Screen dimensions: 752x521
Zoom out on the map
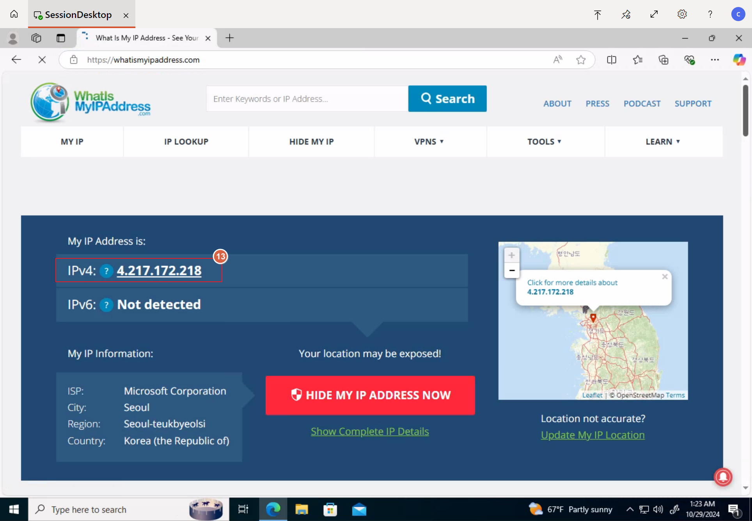coord(511,270)
